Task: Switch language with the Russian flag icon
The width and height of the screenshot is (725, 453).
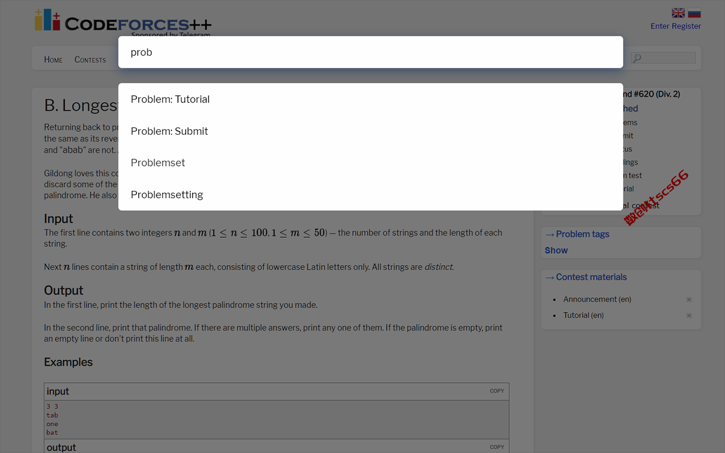Action: pos(694,13)
